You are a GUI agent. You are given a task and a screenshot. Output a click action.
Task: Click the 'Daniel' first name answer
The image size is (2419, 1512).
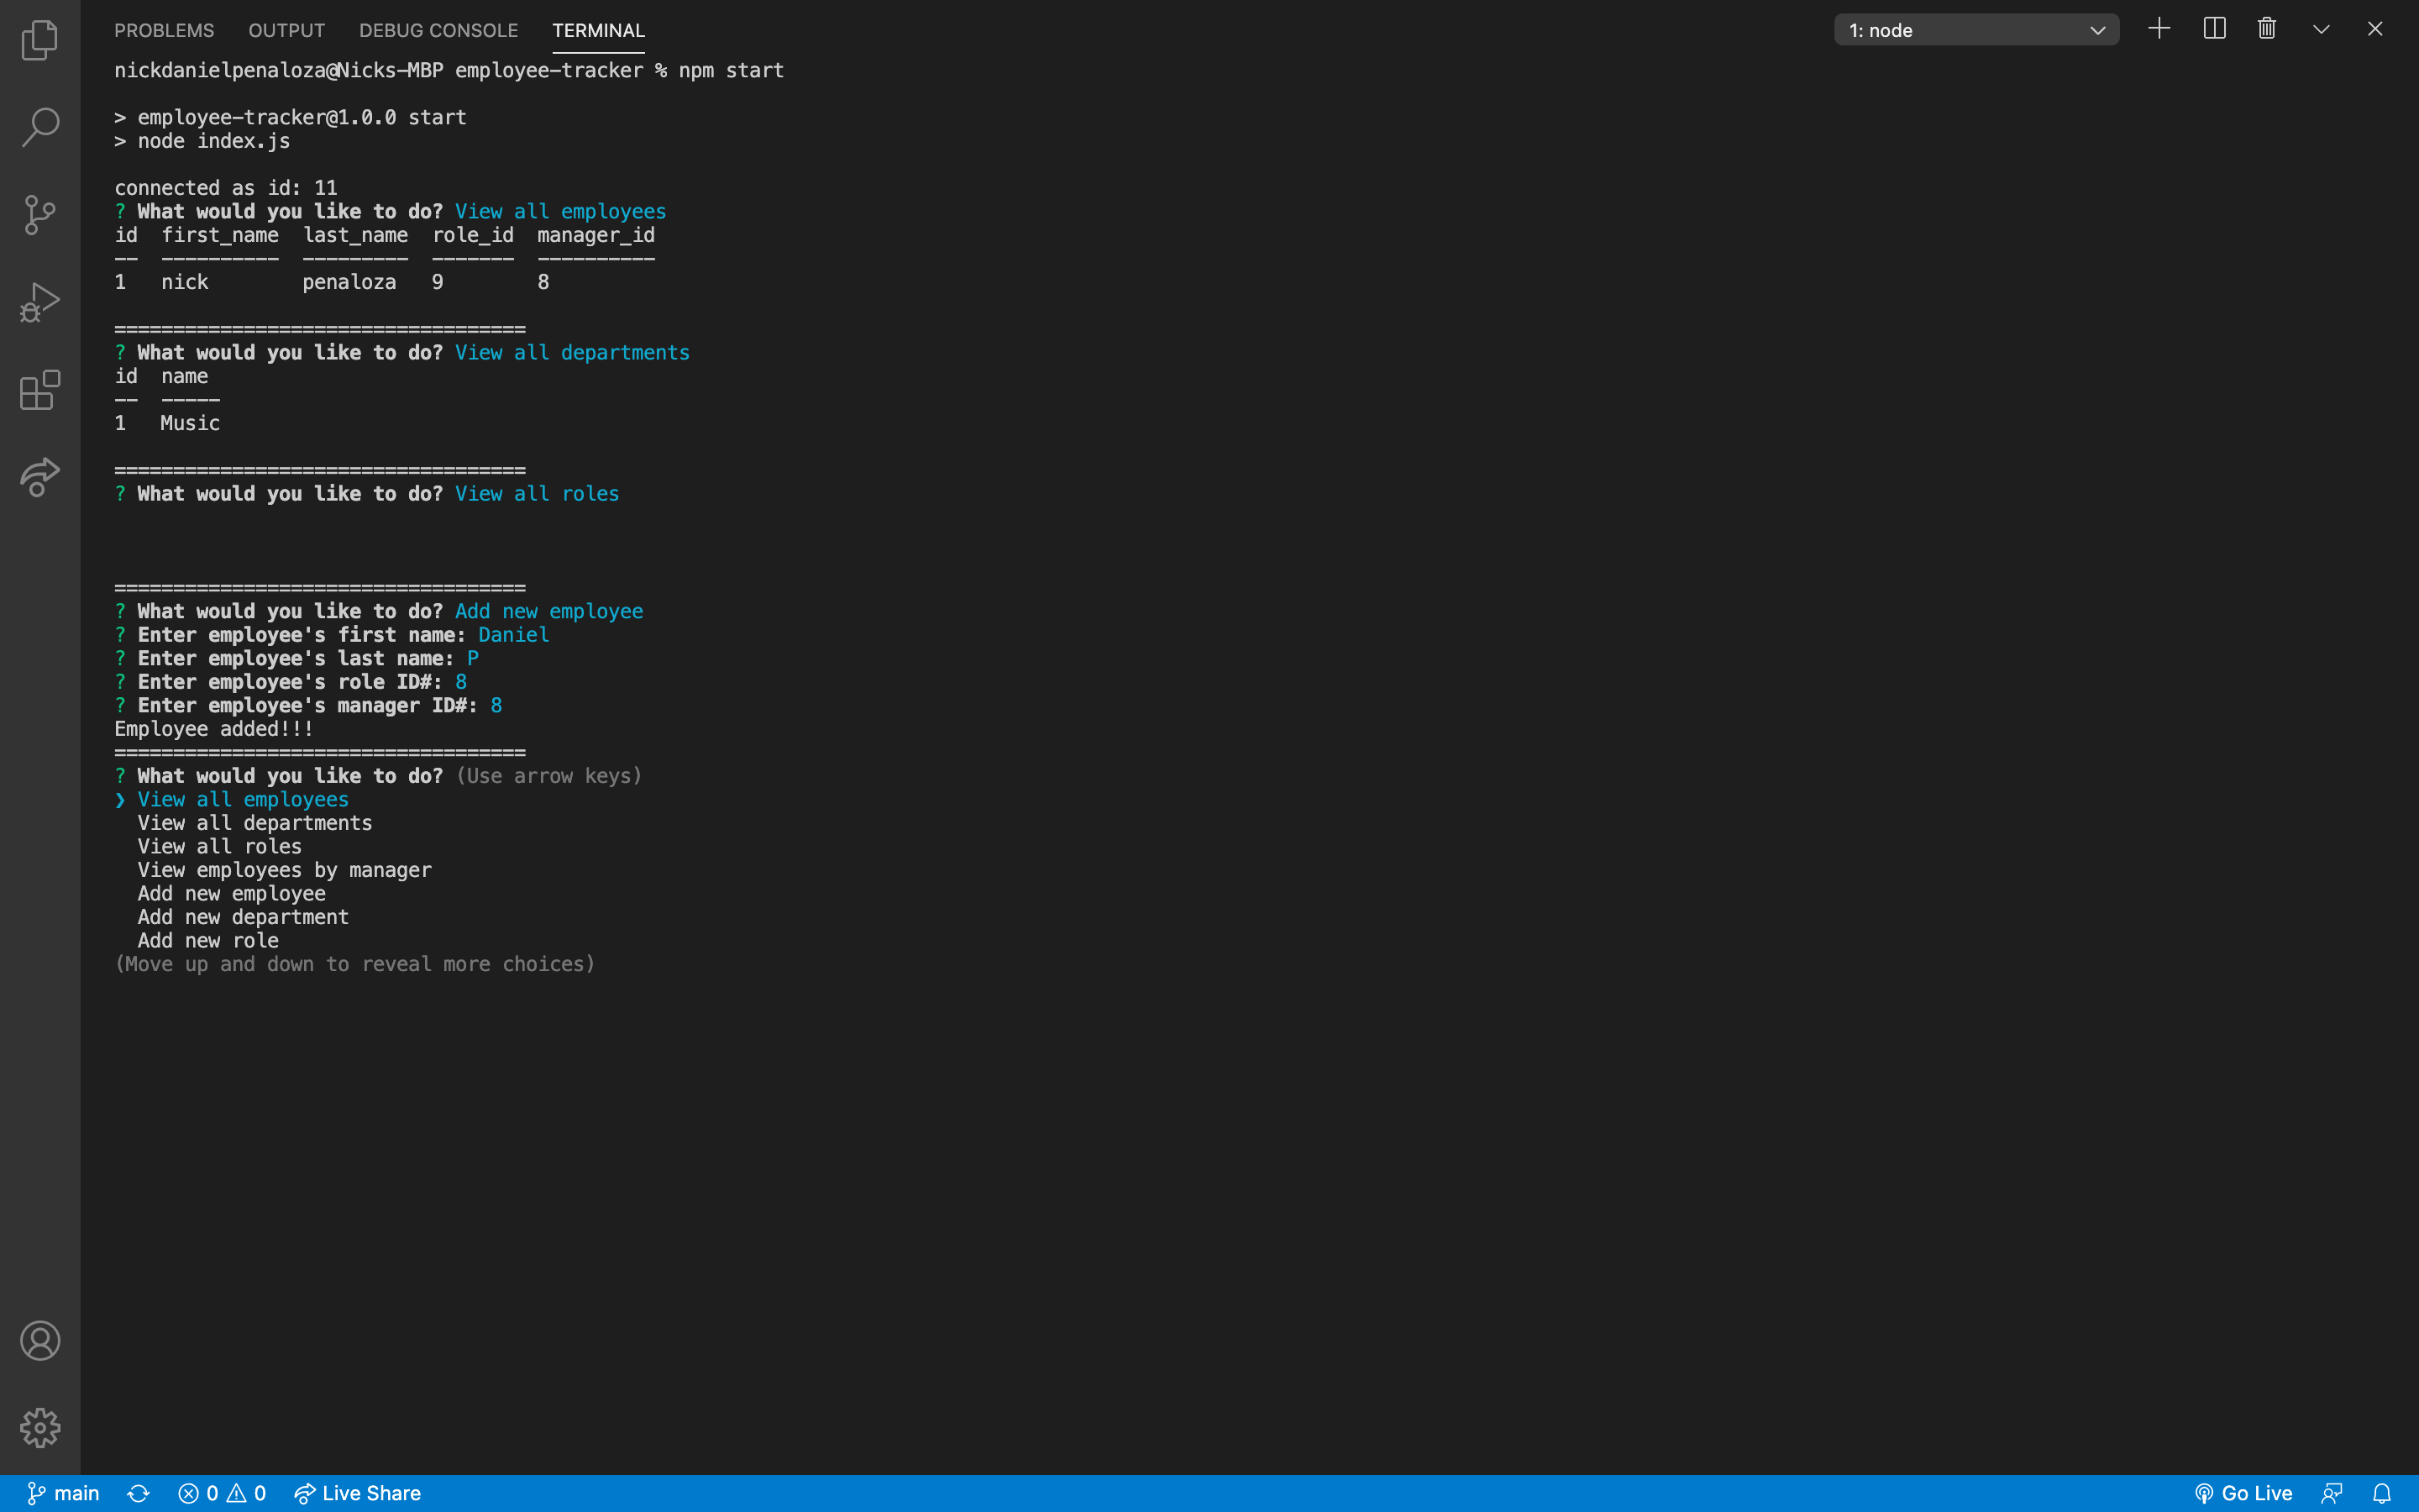tap(514, 635)
